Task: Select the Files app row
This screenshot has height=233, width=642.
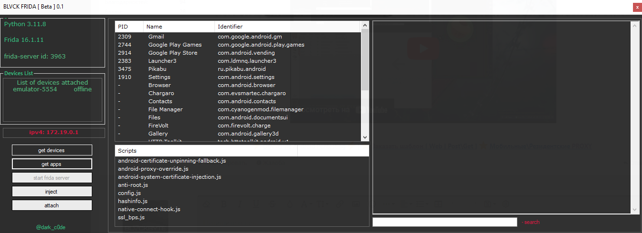Action: (x=238, y=117)
